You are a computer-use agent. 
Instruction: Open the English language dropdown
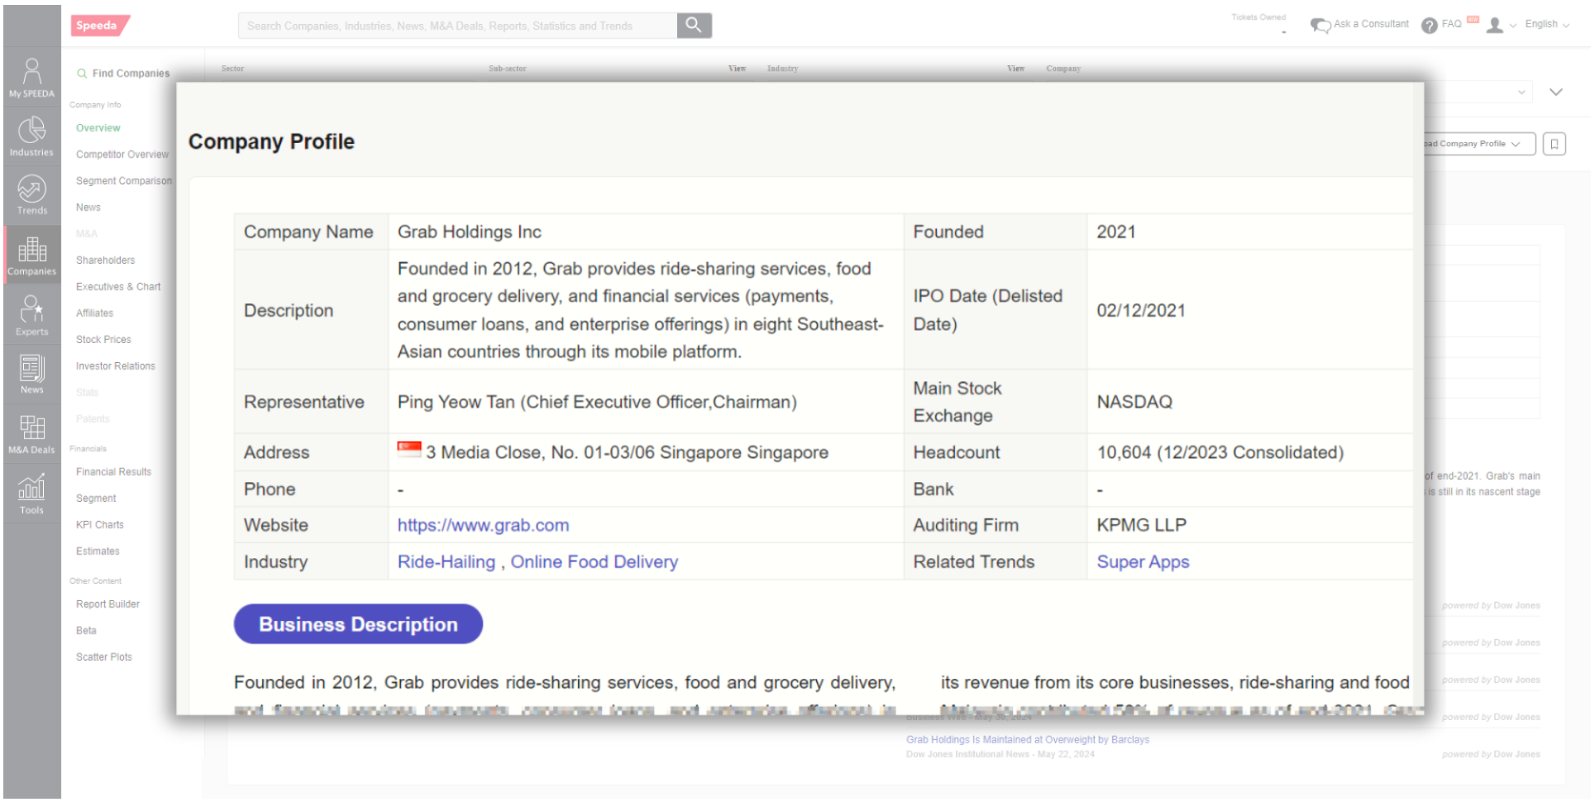1547,24
